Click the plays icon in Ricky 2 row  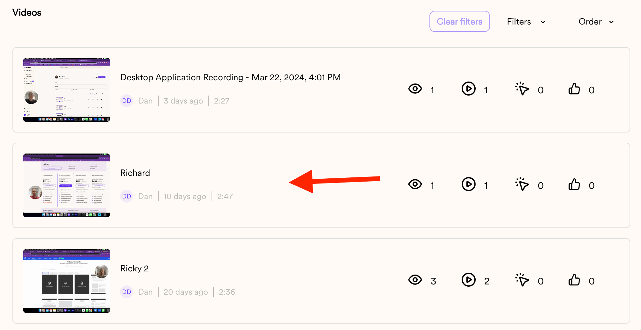[x=469, y=280]
